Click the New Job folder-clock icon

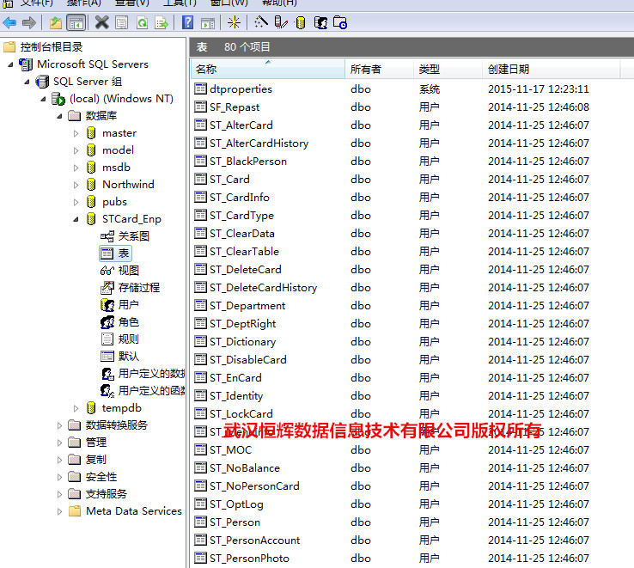340,22
